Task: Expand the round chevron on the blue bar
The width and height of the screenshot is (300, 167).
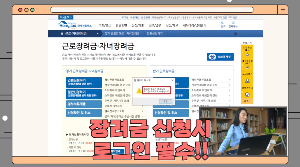Action: coord(235,34)
